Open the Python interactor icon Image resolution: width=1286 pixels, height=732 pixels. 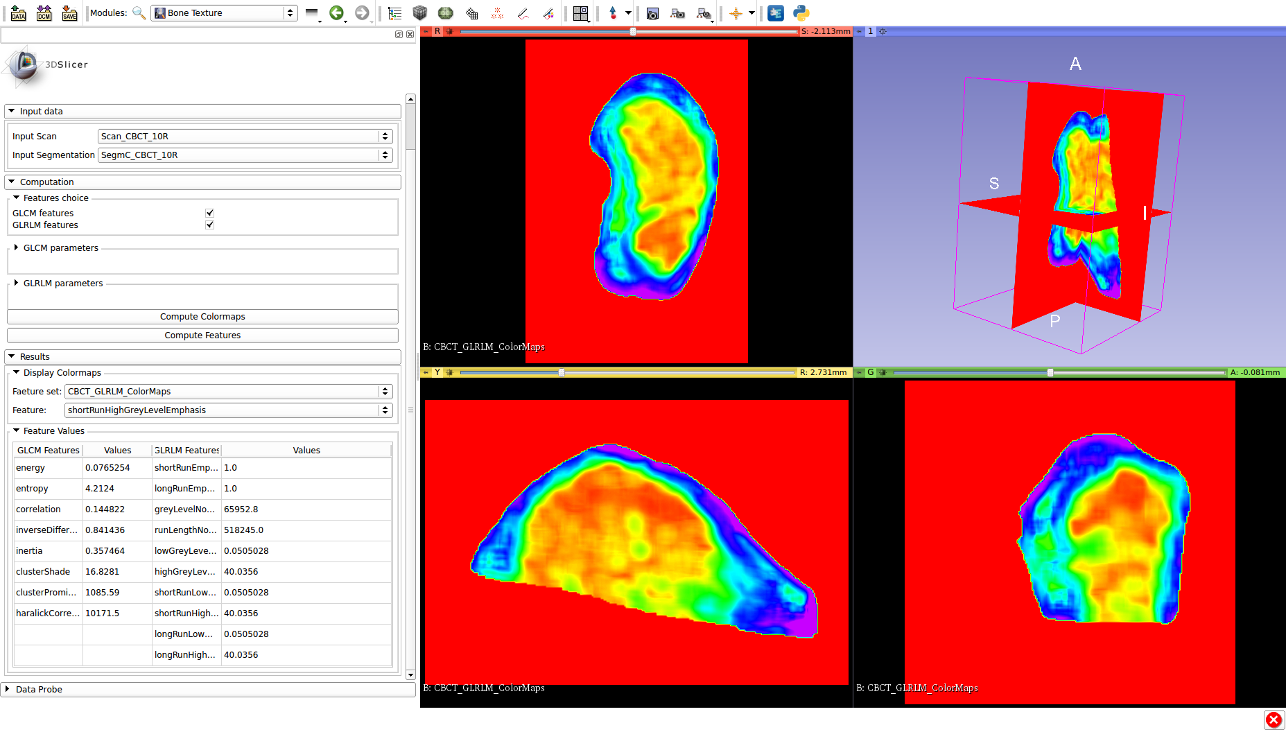pyautogui.click(x=801, y=13)
